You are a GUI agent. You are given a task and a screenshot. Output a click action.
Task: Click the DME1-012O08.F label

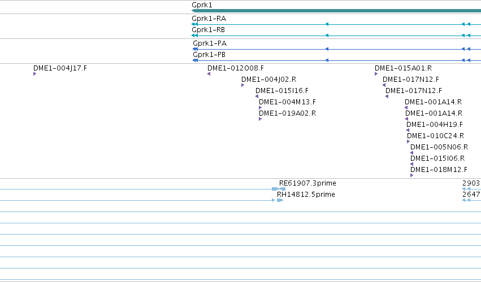point(236,68)
